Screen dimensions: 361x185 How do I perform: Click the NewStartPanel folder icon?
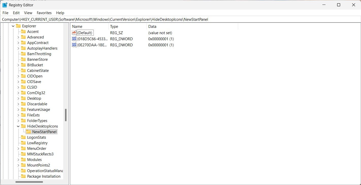coord(28,132)
